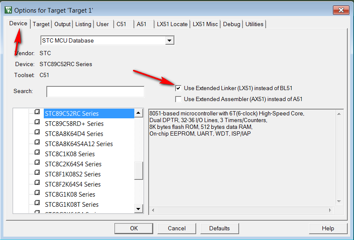Select STC8G1K08T Series in device list
The width and height of the screenshot is (354, 240).
pos(72,205)
